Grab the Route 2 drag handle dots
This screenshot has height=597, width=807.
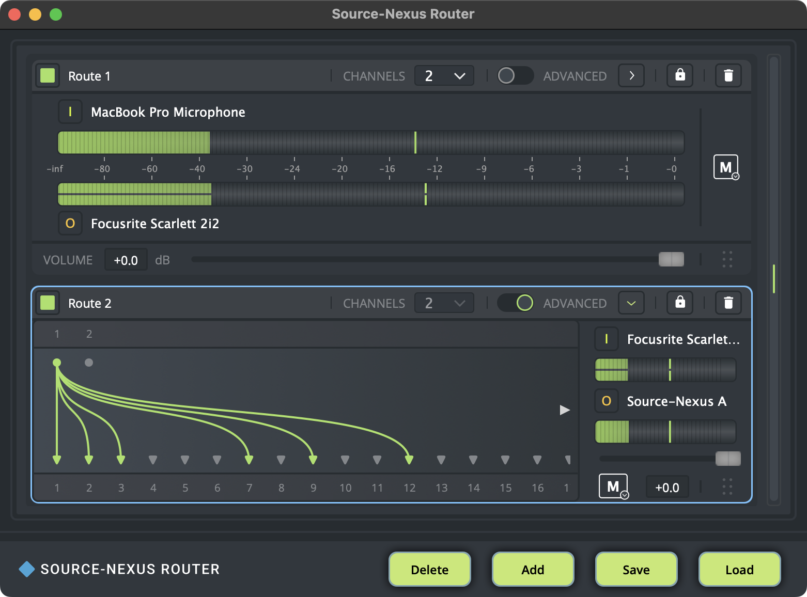pos(727,486)
